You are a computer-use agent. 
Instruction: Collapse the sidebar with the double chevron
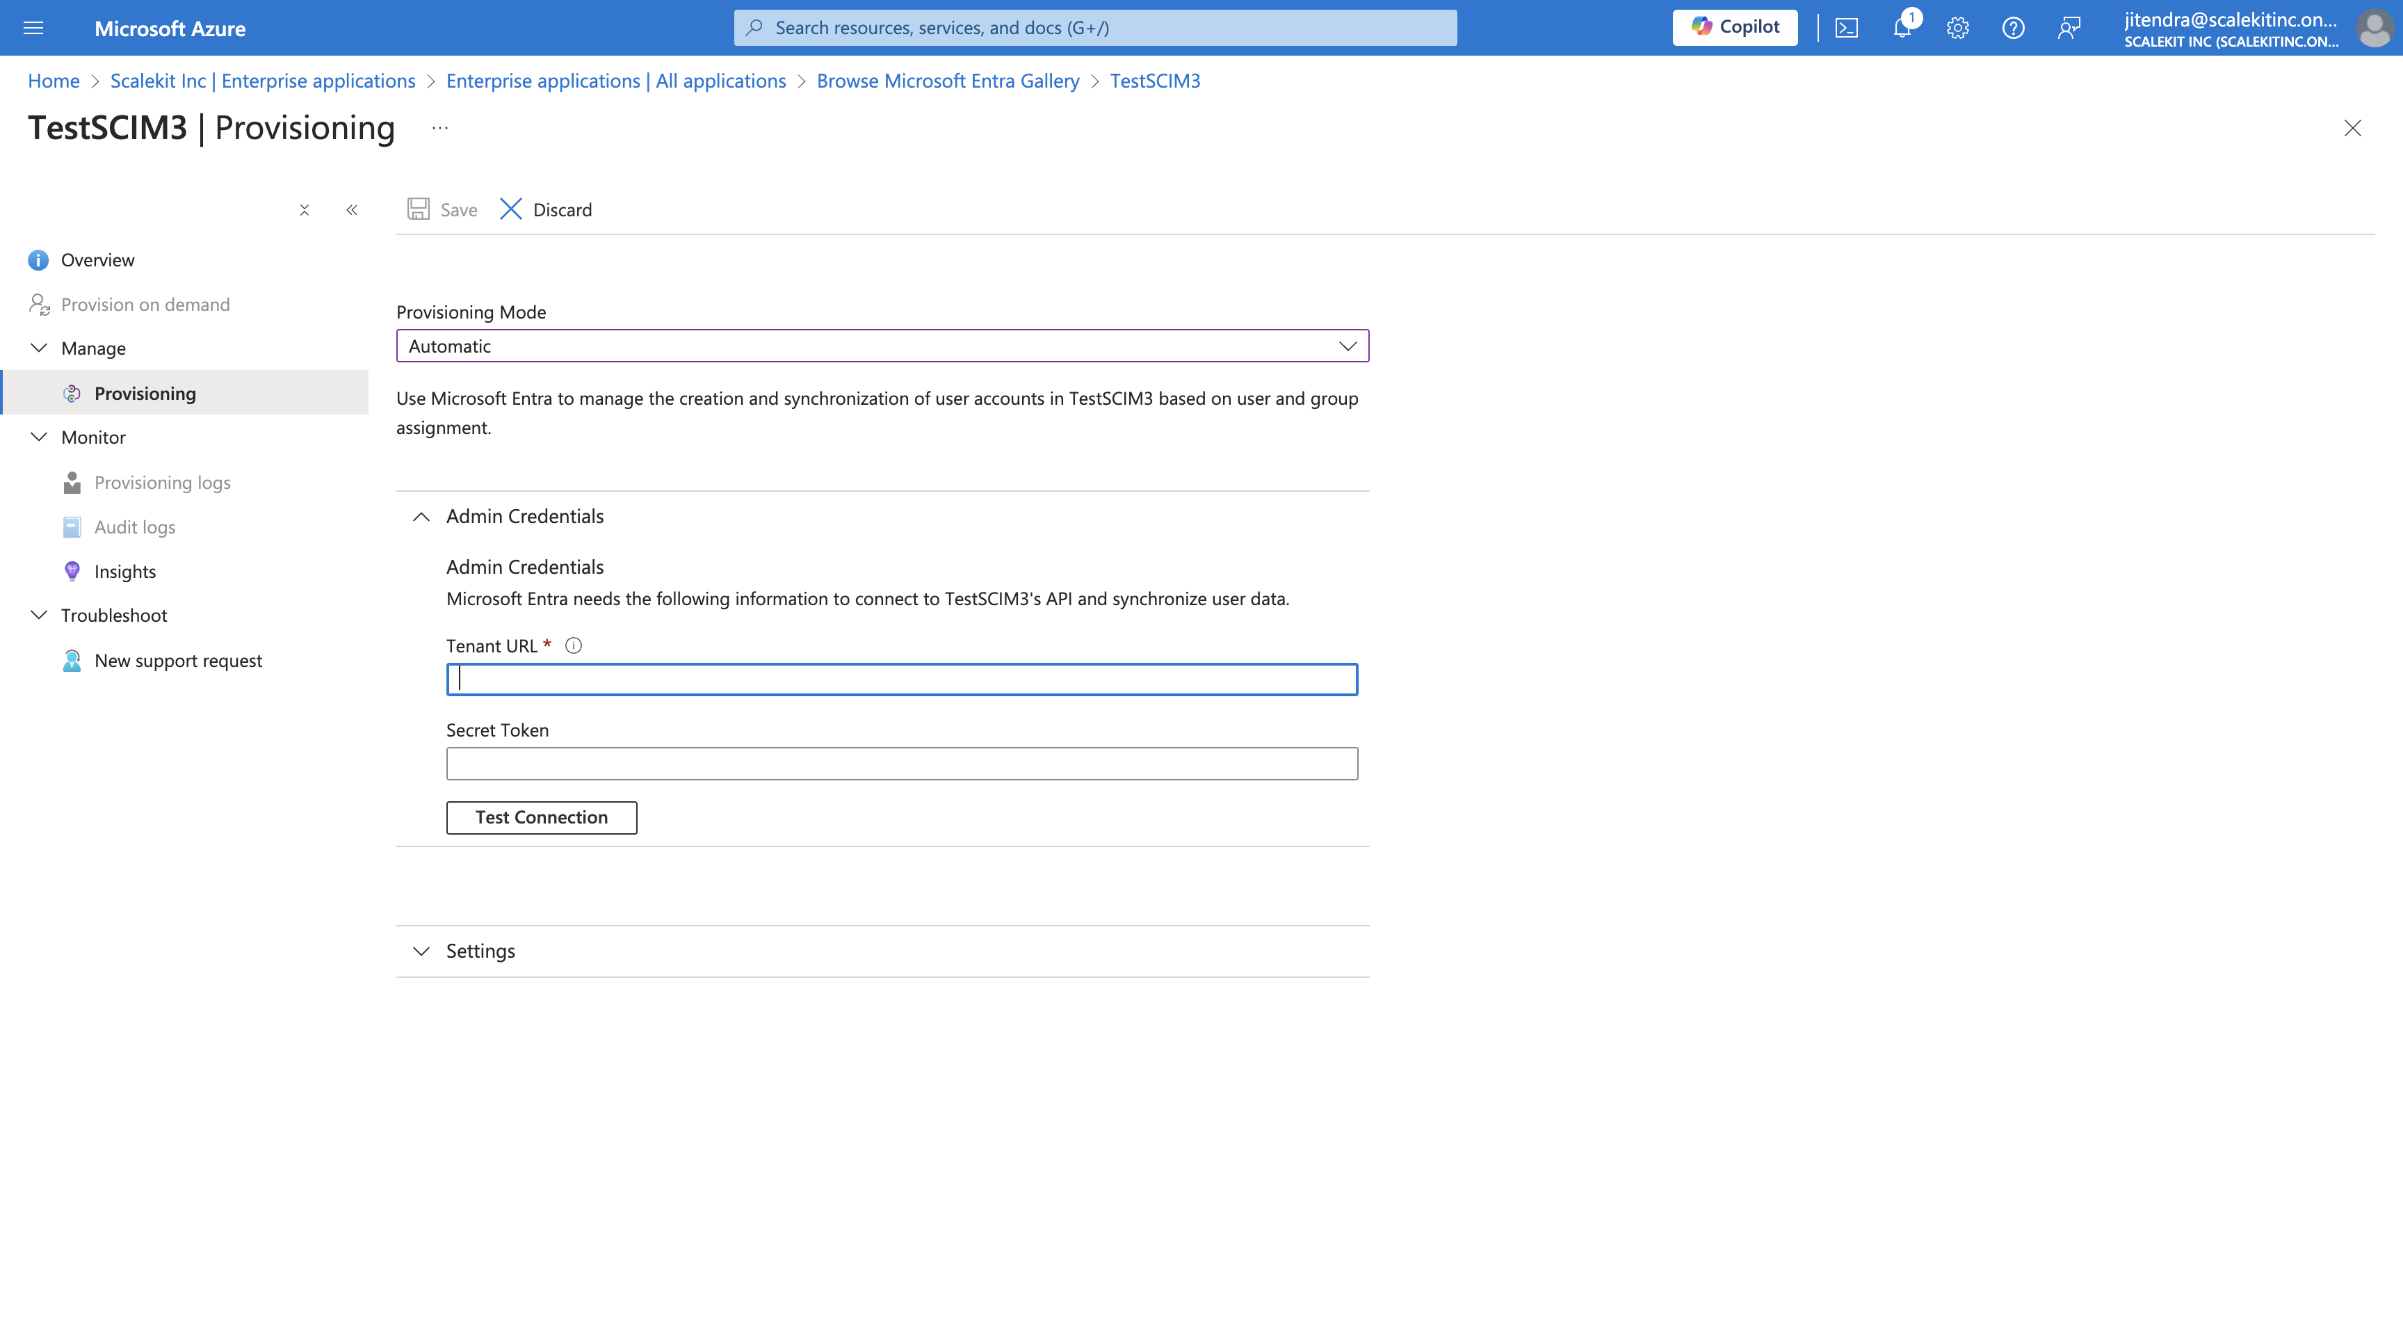(x=352, y=210)
